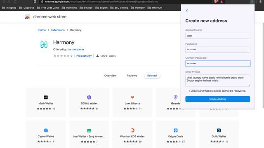Click the Math Wallet title text
The image size is (264, 148).
(46, 104)
